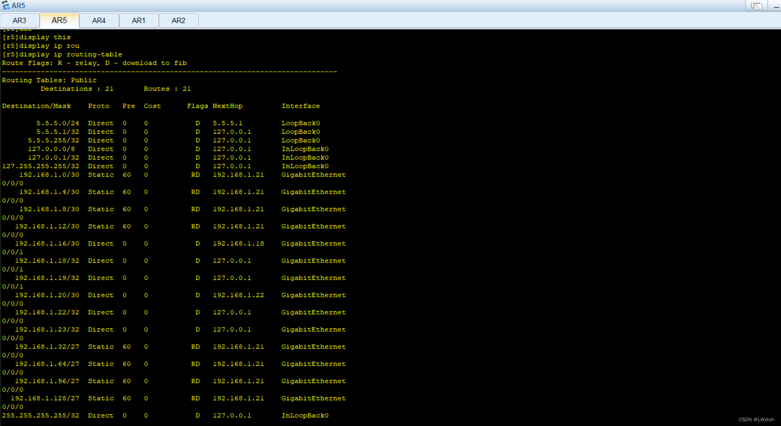Image resolution: width=781 pixels, height=426 pixels.
Task: Click destination 192.168.1.18/32
Action: pyautogui.click(x=47, y=261)
